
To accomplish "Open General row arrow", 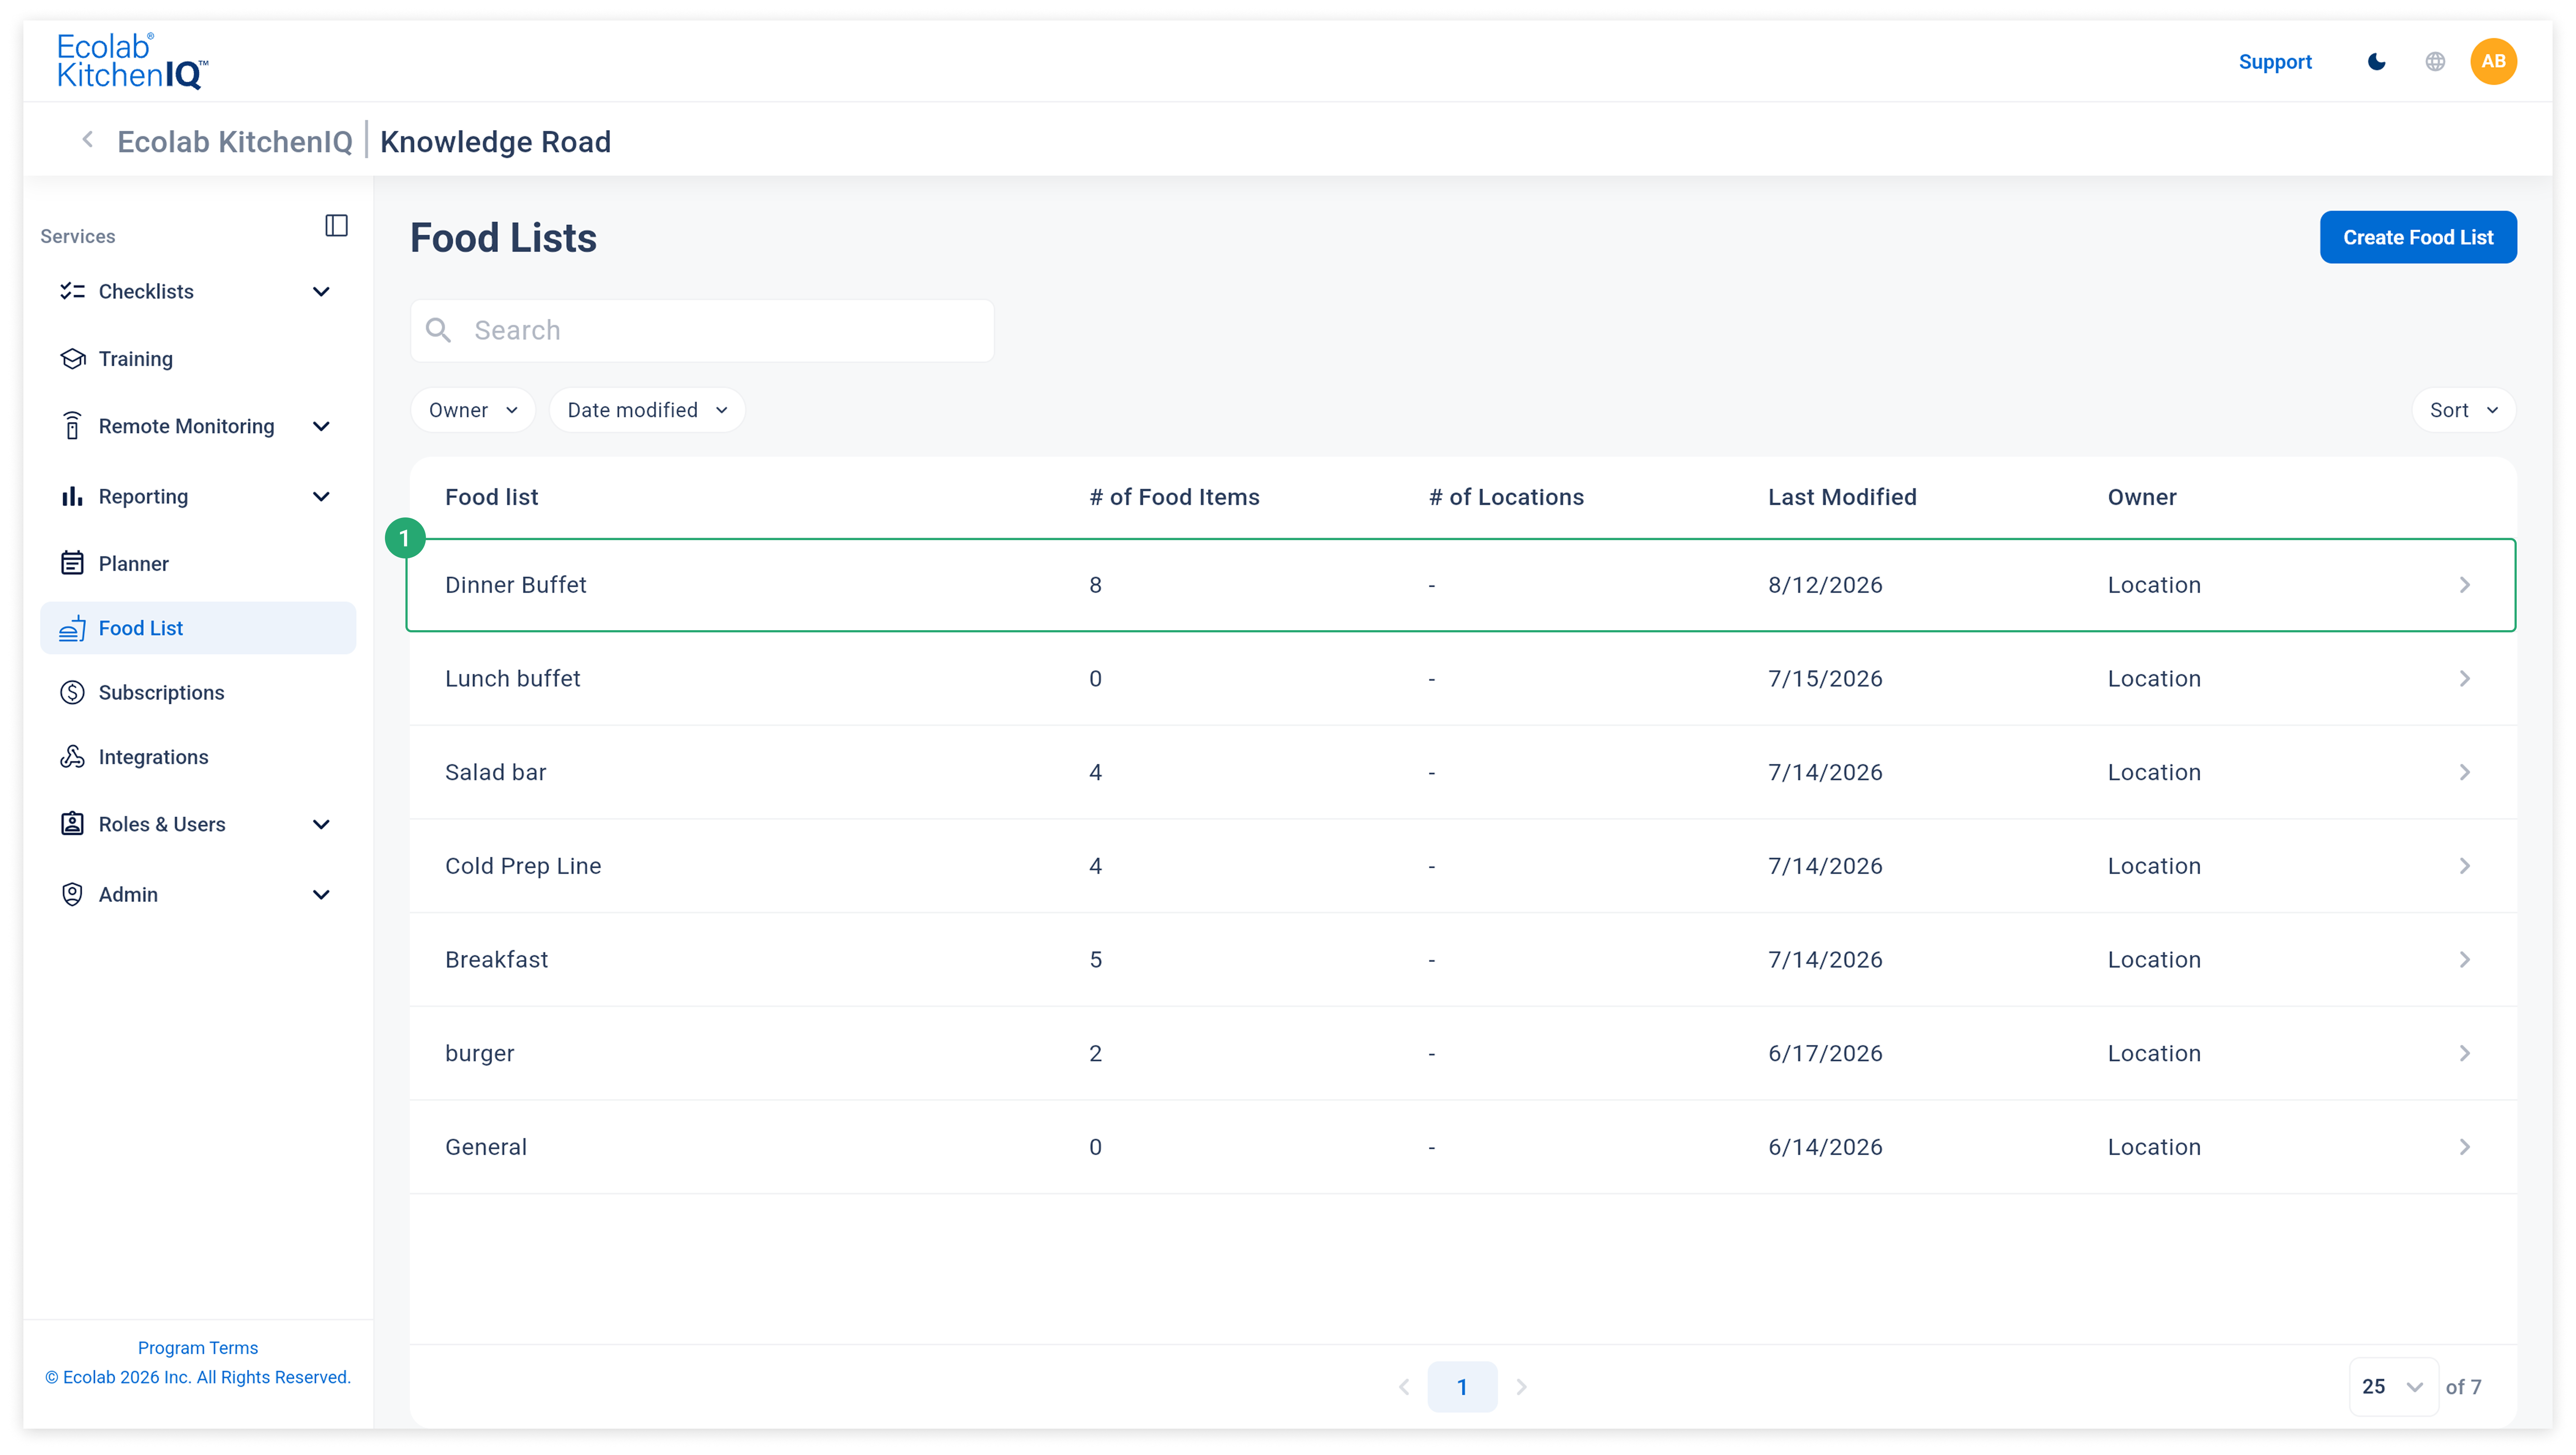I will (x=2465, y=1147).
